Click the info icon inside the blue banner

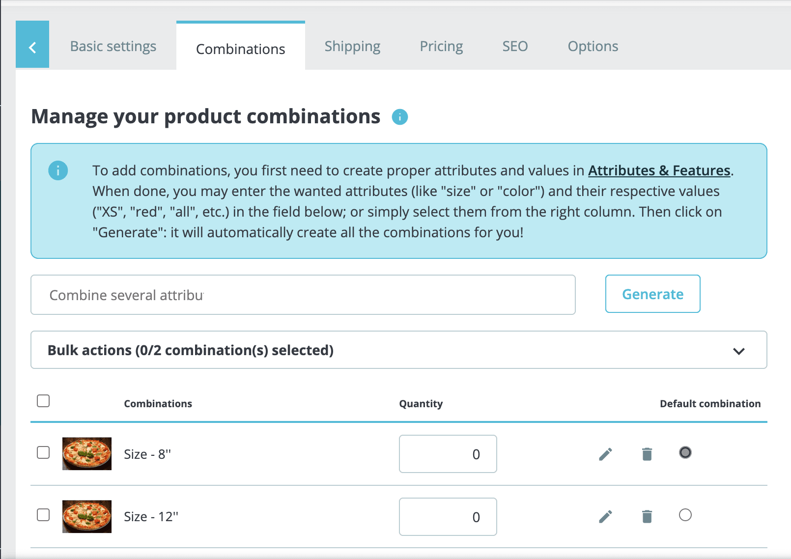tap(58, 170)
